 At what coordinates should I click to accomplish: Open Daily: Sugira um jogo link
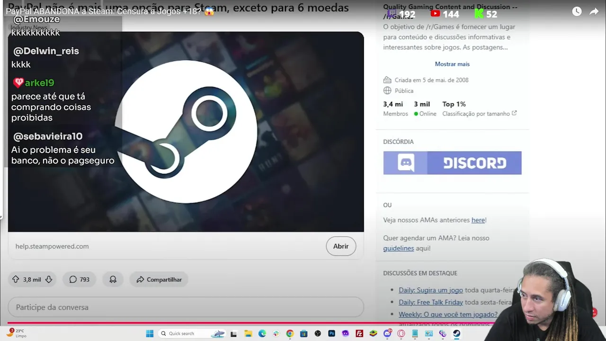[x=431, y=290]
